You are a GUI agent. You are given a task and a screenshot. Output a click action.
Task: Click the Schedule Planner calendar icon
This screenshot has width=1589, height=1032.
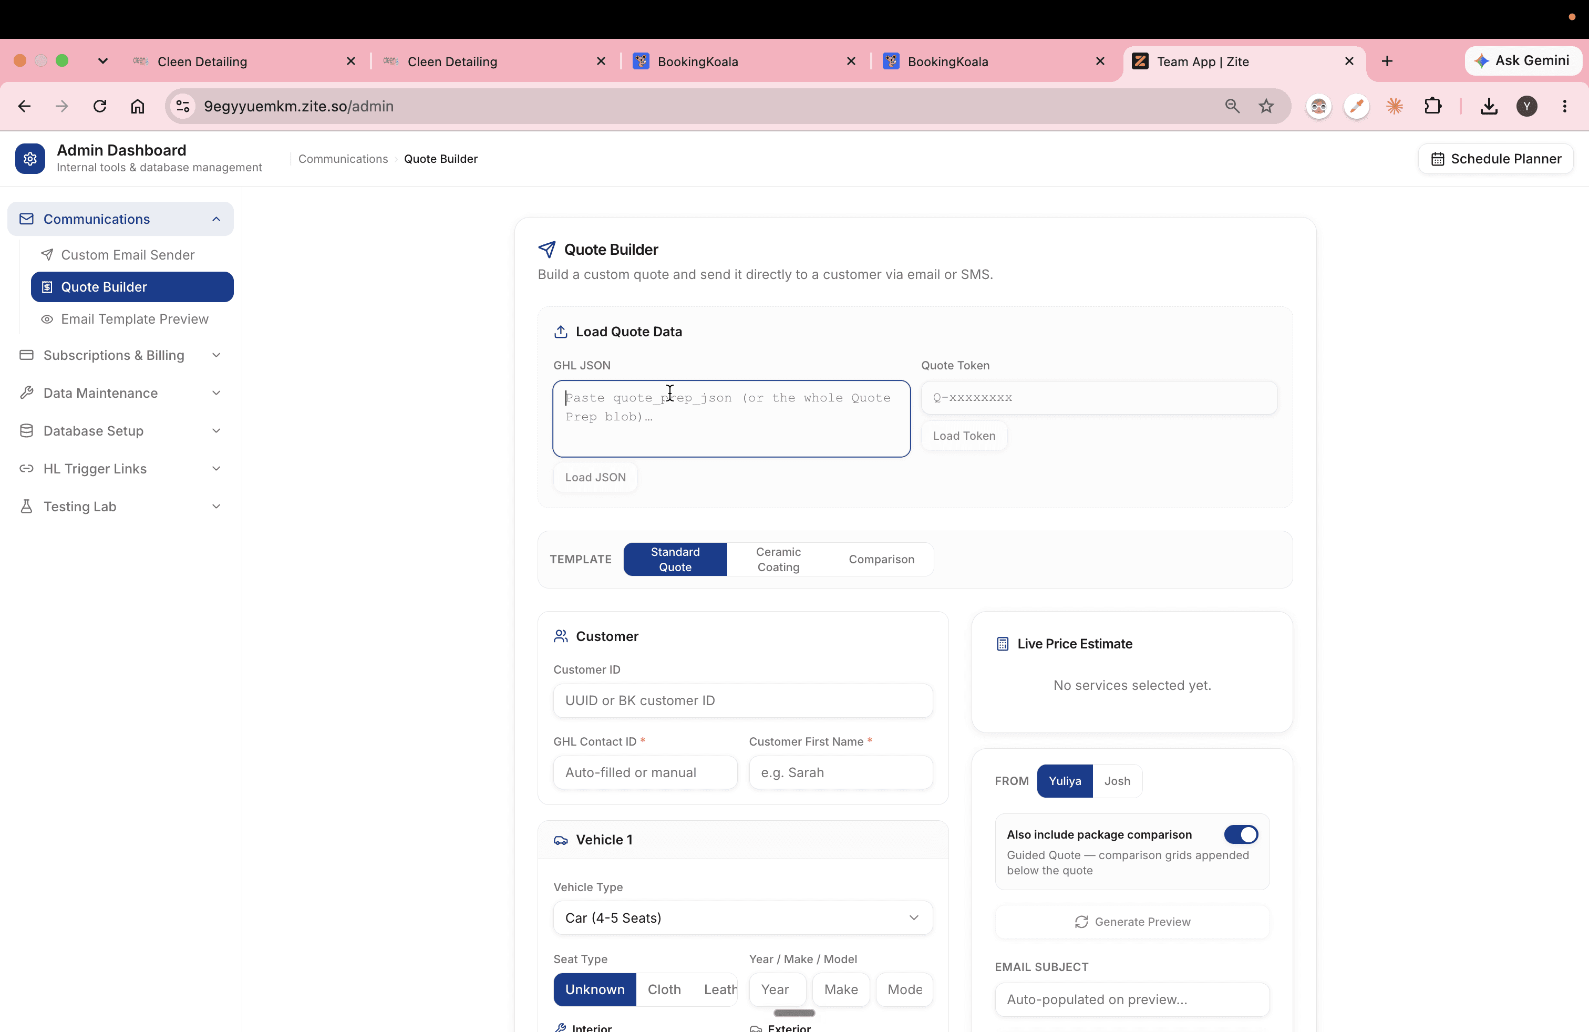[1438, 159]
